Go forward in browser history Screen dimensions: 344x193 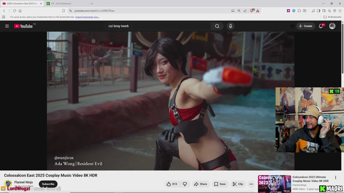pyautogui.click(x=9, y=11)
